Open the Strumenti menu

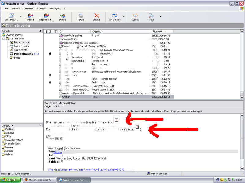41,9
